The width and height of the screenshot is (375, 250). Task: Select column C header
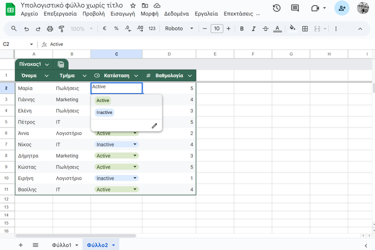(x=116, y=54)
